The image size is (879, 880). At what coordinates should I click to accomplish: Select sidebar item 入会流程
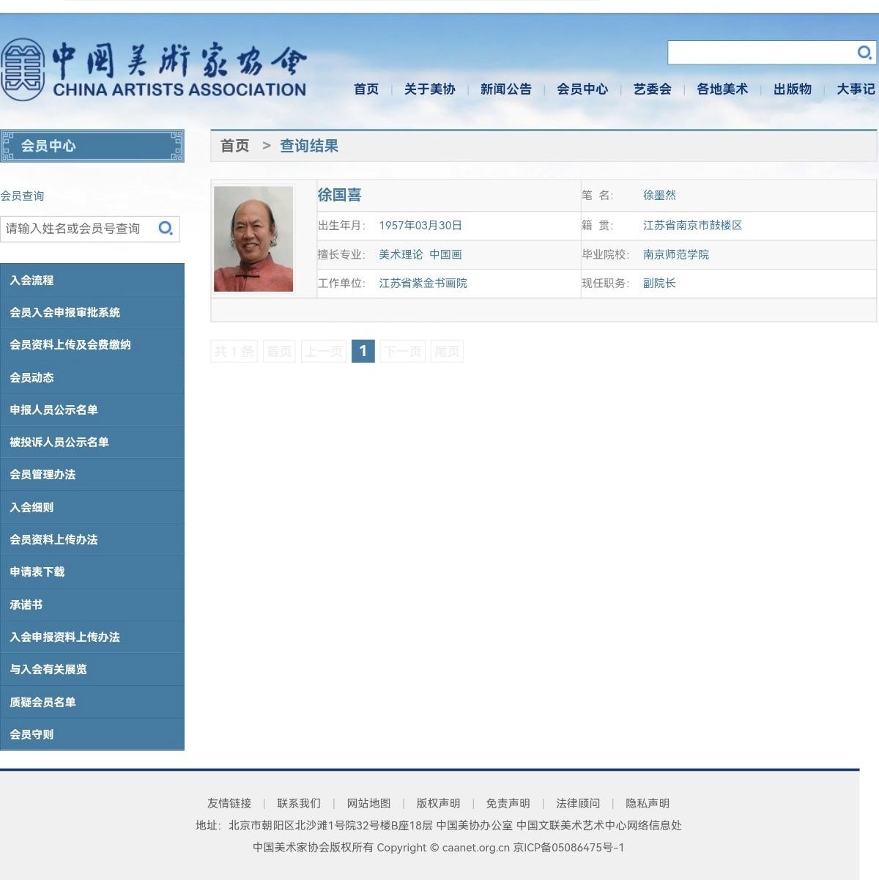click(x=92, y=280)
